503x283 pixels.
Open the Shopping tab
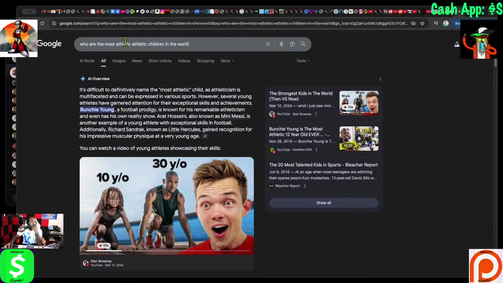[206, 61]
